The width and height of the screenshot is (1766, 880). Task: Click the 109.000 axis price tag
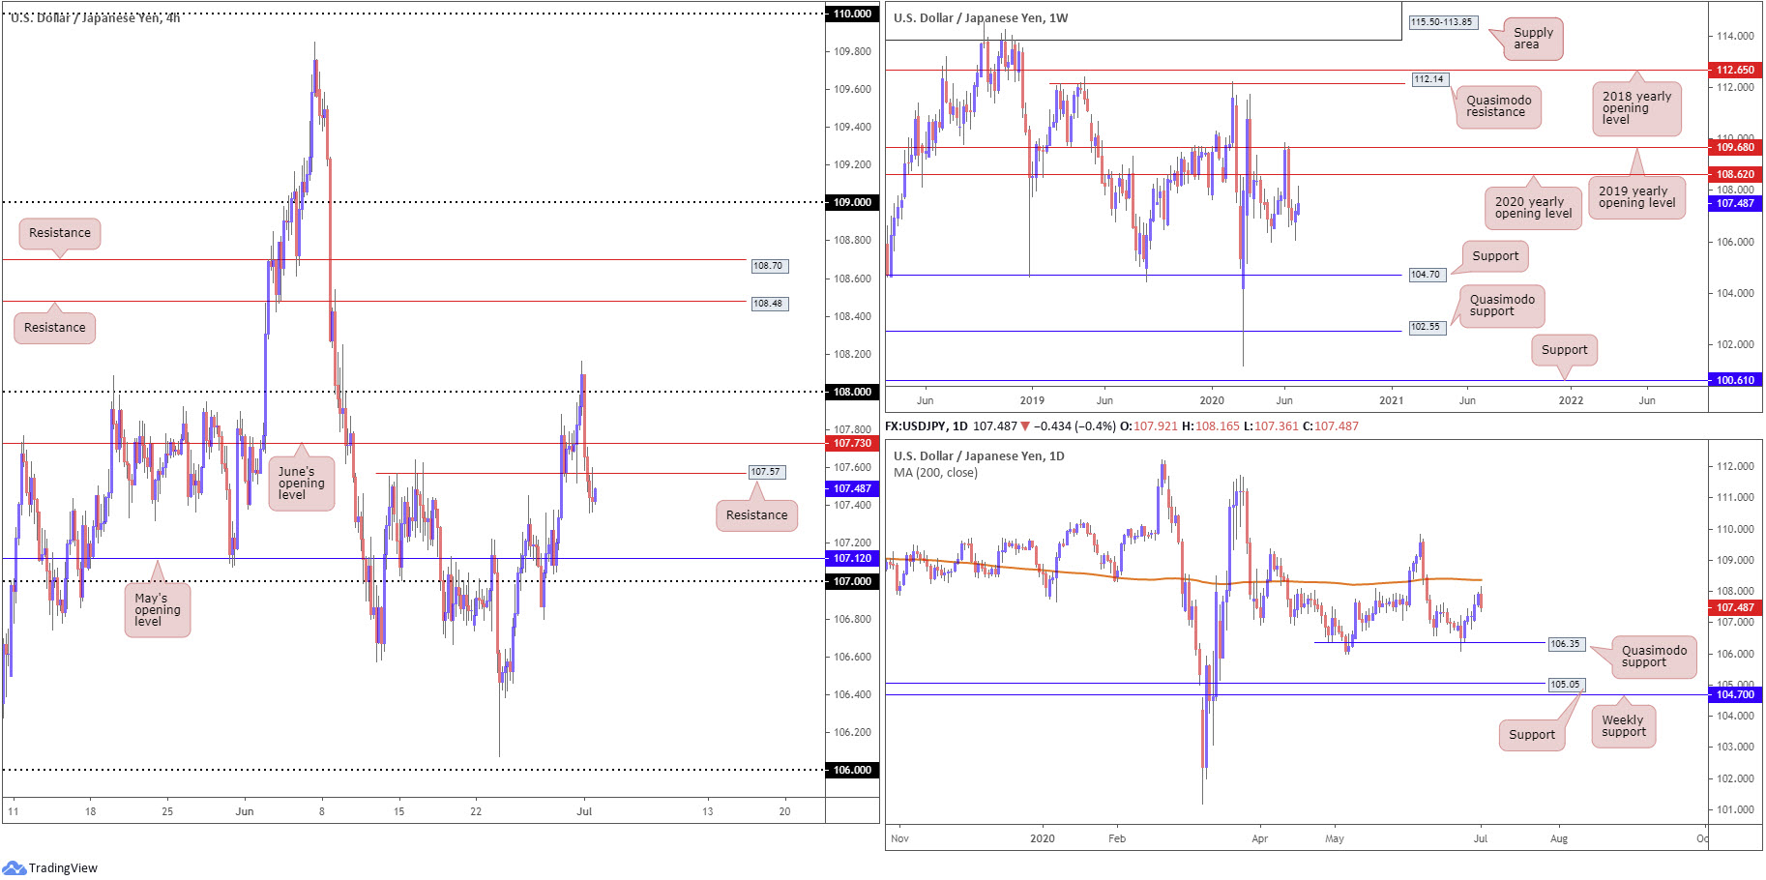point(852,202)
